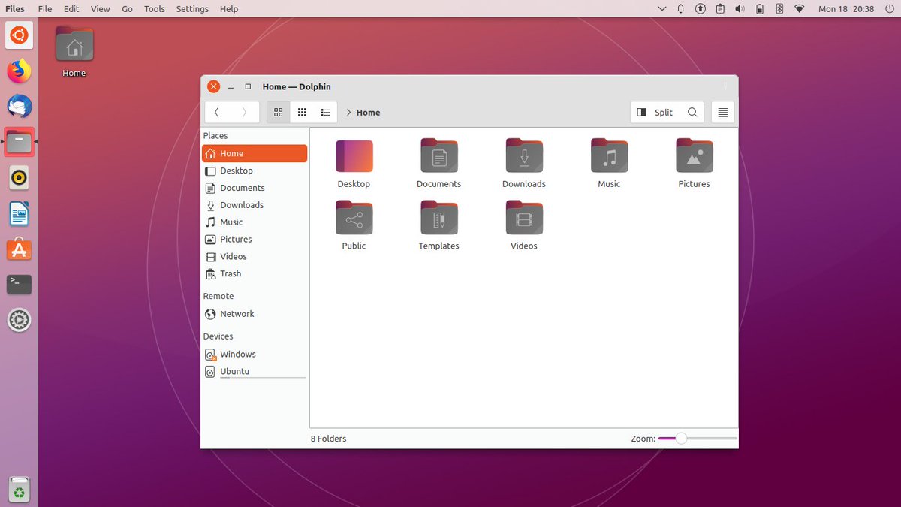The width and height of the screenshot is (901, 507).
Task: Open the update indicator in top bar
Action: [701, 9]
